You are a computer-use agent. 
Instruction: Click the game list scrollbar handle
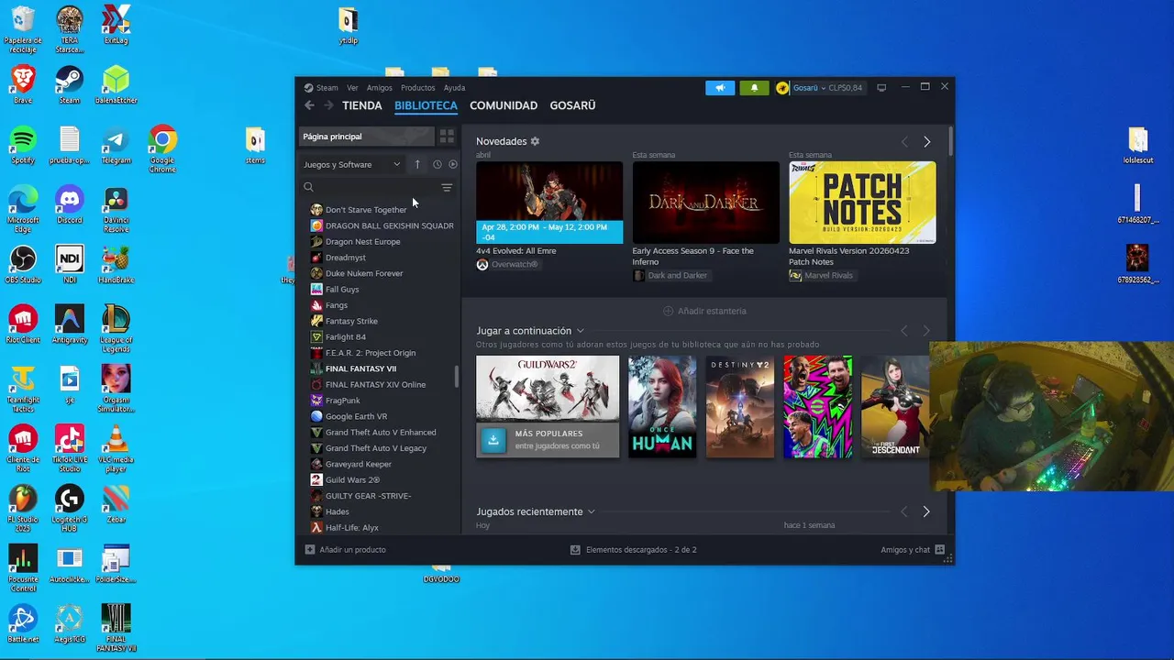[457, 377]
